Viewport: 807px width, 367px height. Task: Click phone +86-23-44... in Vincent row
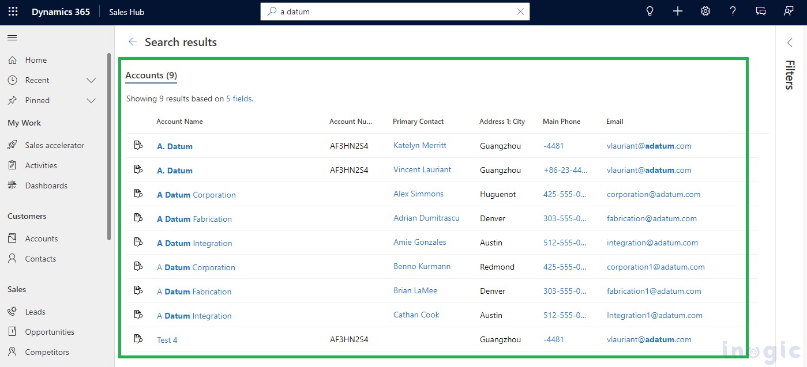pos(565,170)
